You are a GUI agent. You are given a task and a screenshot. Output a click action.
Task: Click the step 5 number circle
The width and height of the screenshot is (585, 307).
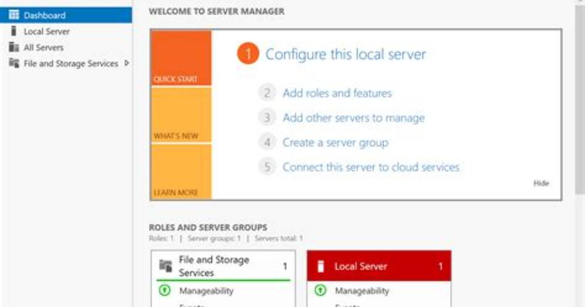coord(267,167)
